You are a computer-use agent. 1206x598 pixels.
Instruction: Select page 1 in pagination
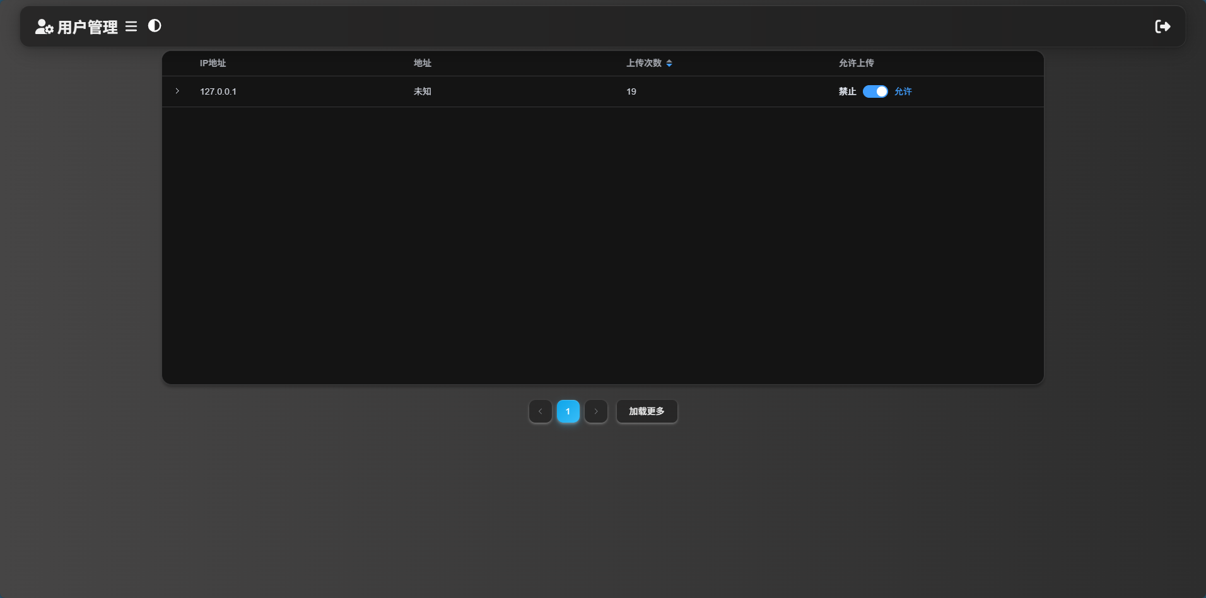[568, 411]
